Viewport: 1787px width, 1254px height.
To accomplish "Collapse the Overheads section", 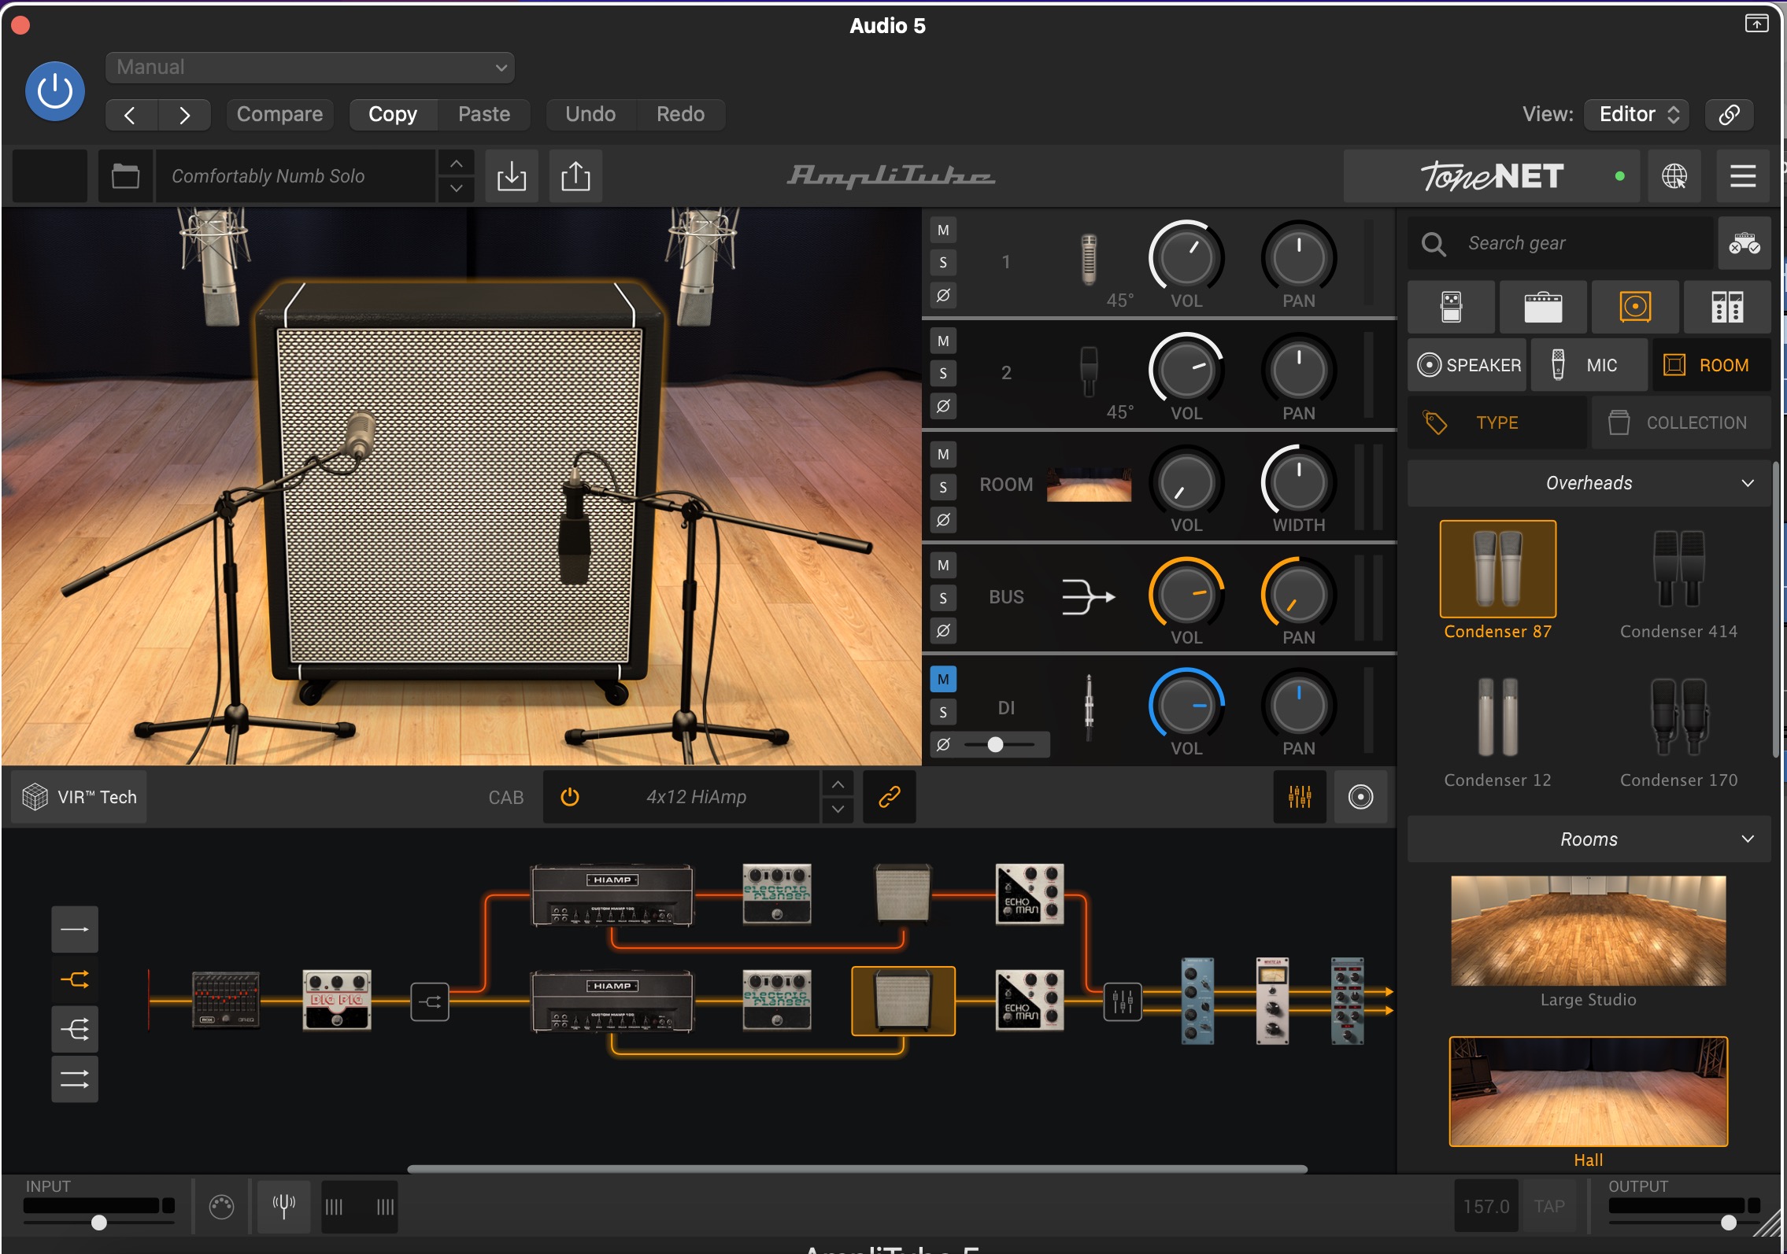I will click(1589, 483).
